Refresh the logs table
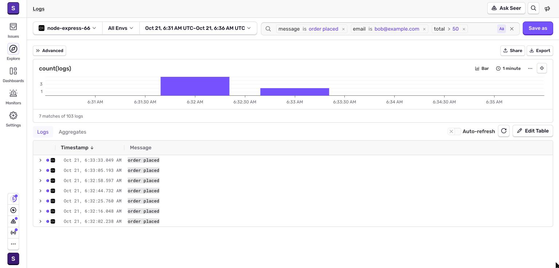Image resolution: width=559 pixels, height=268 pixels. (x=504, y=131)
